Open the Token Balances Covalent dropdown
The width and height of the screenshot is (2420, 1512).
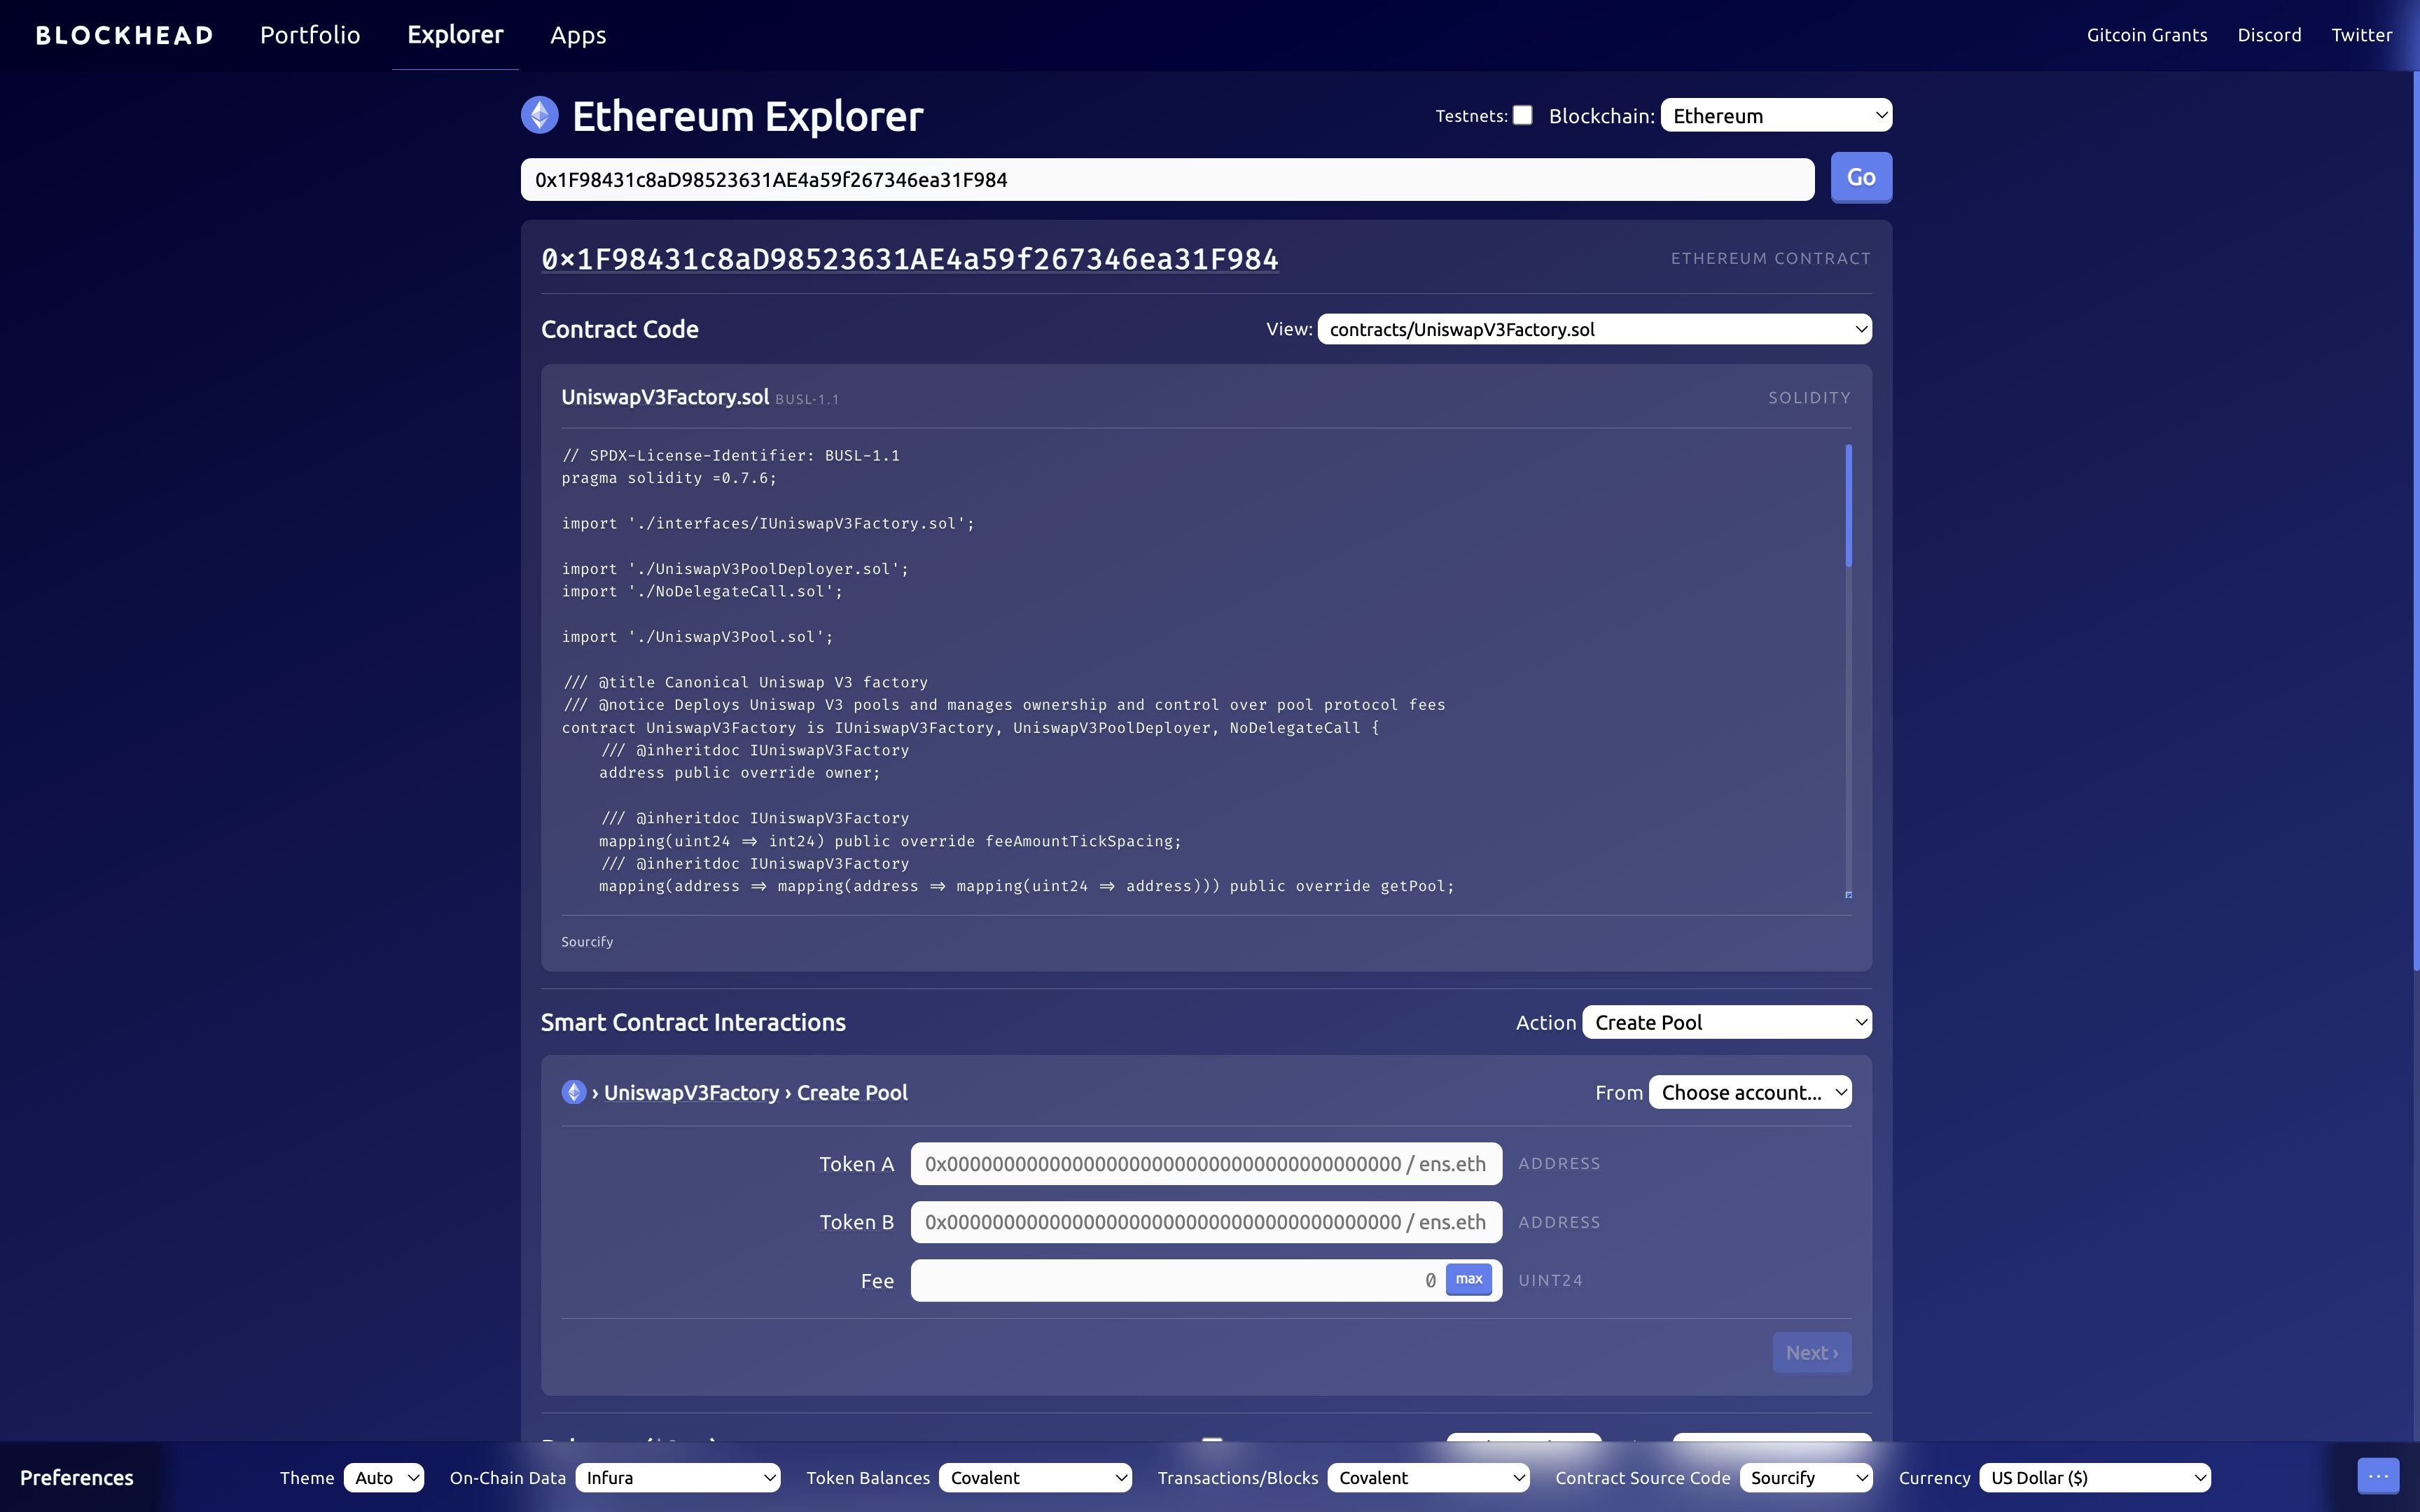tap(1035, 1477)
